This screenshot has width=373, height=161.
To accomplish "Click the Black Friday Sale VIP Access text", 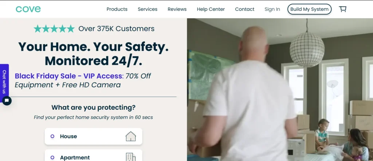I will [68, 76].
